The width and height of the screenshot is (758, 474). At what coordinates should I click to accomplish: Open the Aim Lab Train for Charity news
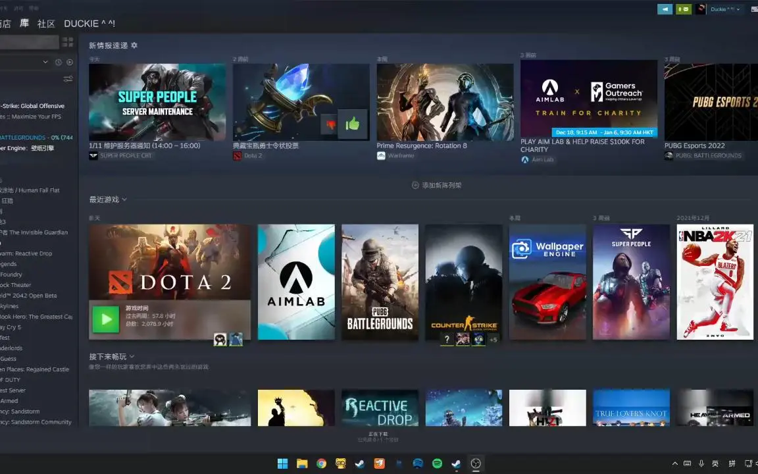click(x=589, y=99)
